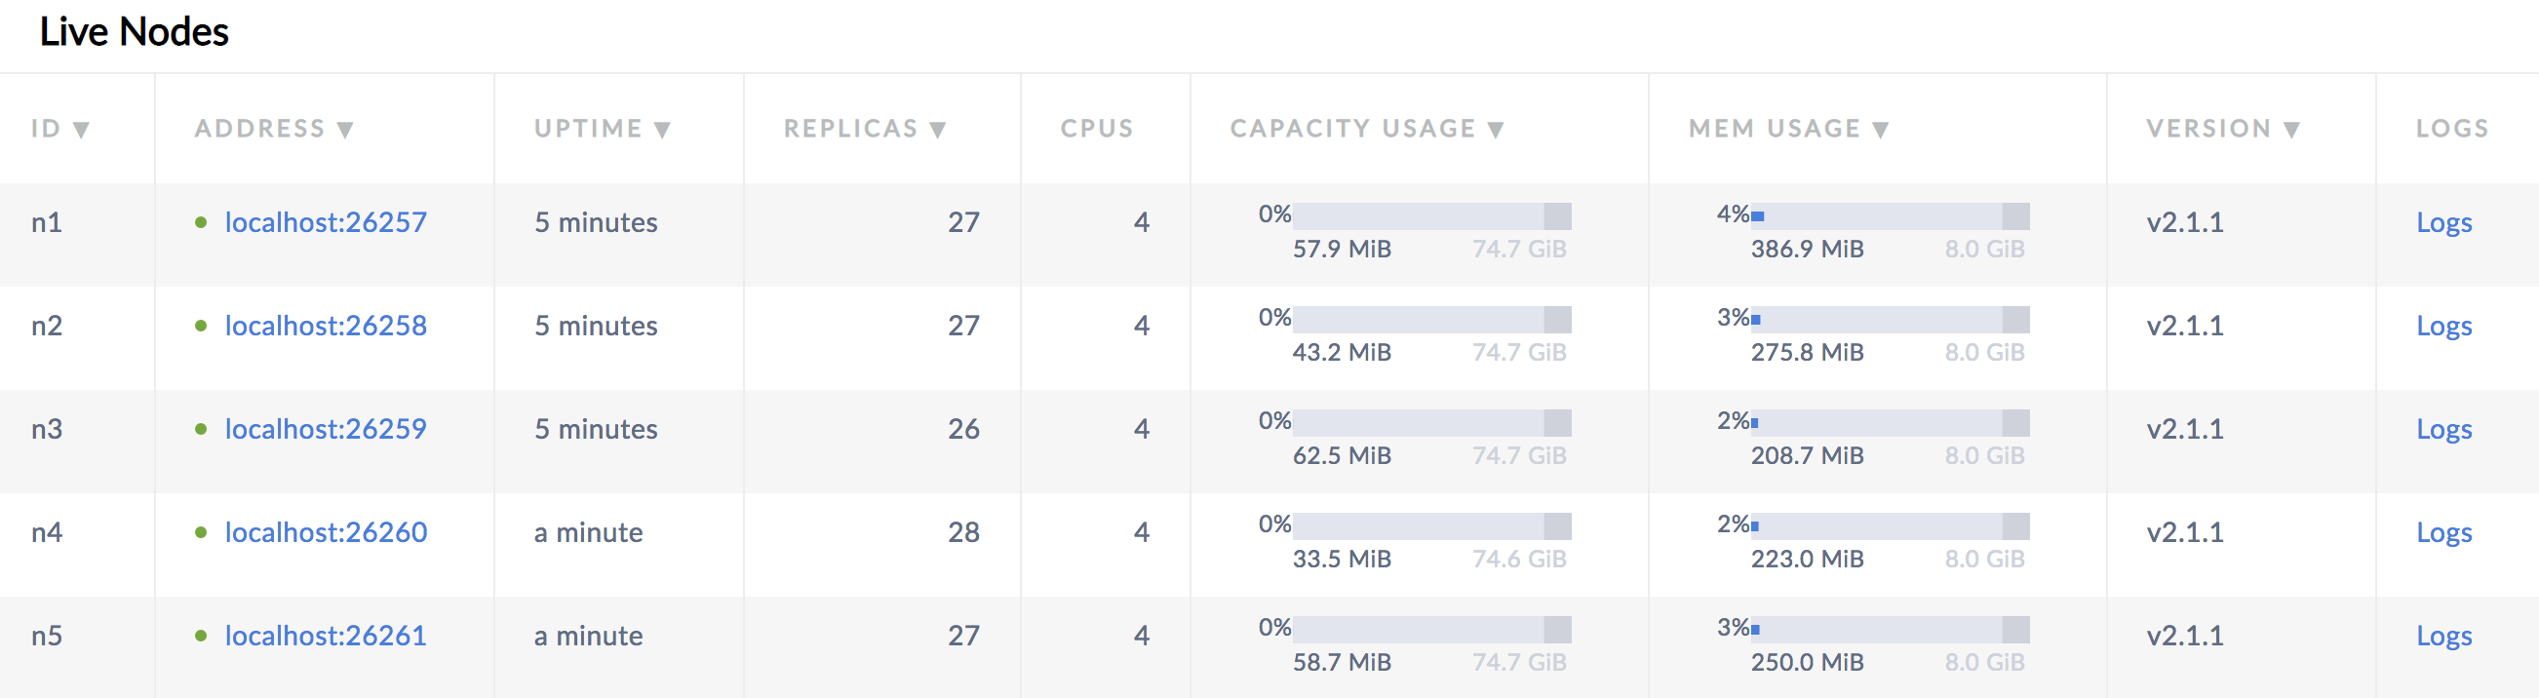Open node link localhost:26259
Image resolution: width=2539 pixels, height=698 pixels.
coord(326,429)
